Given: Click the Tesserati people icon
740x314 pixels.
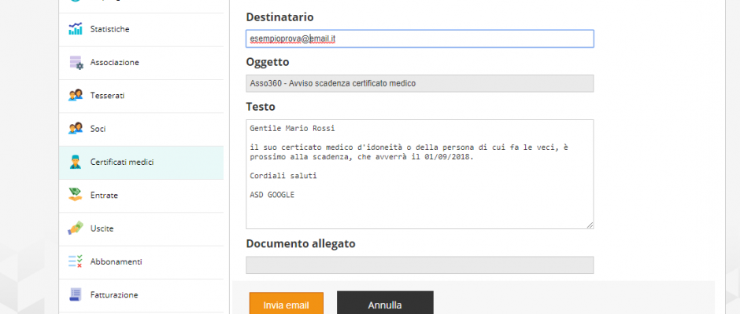Looking at the screenshot, I should [x=75, y=96].
